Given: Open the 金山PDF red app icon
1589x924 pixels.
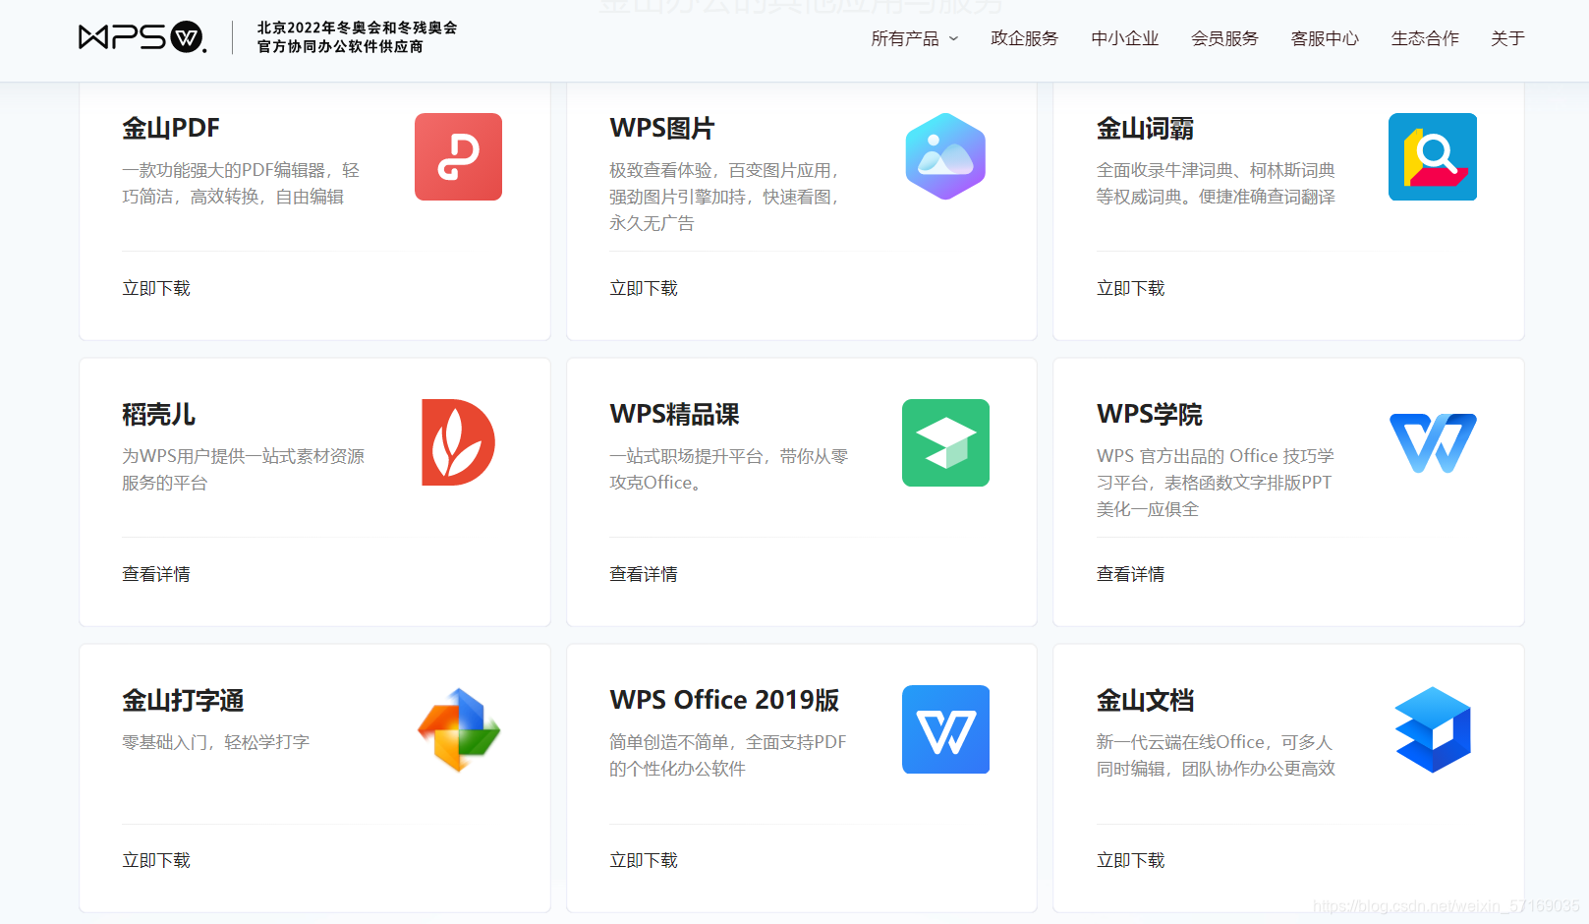Looking at the screenshot, I should pos(458,156).
